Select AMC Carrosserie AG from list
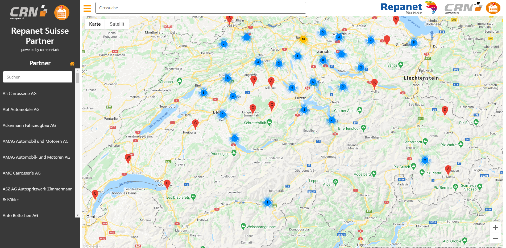 coord(22,173)
